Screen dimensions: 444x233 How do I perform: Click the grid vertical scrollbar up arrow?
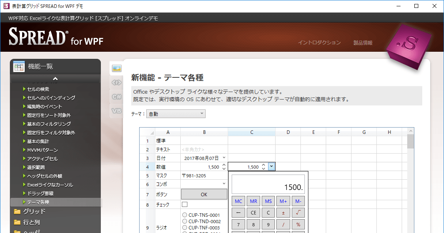click(410, 131)
